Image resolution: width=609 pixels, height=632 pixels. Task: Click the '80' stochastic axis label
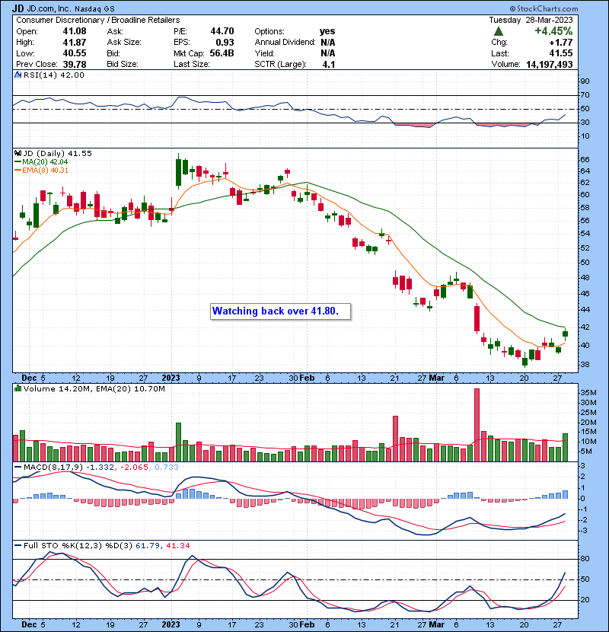point(585,559)
